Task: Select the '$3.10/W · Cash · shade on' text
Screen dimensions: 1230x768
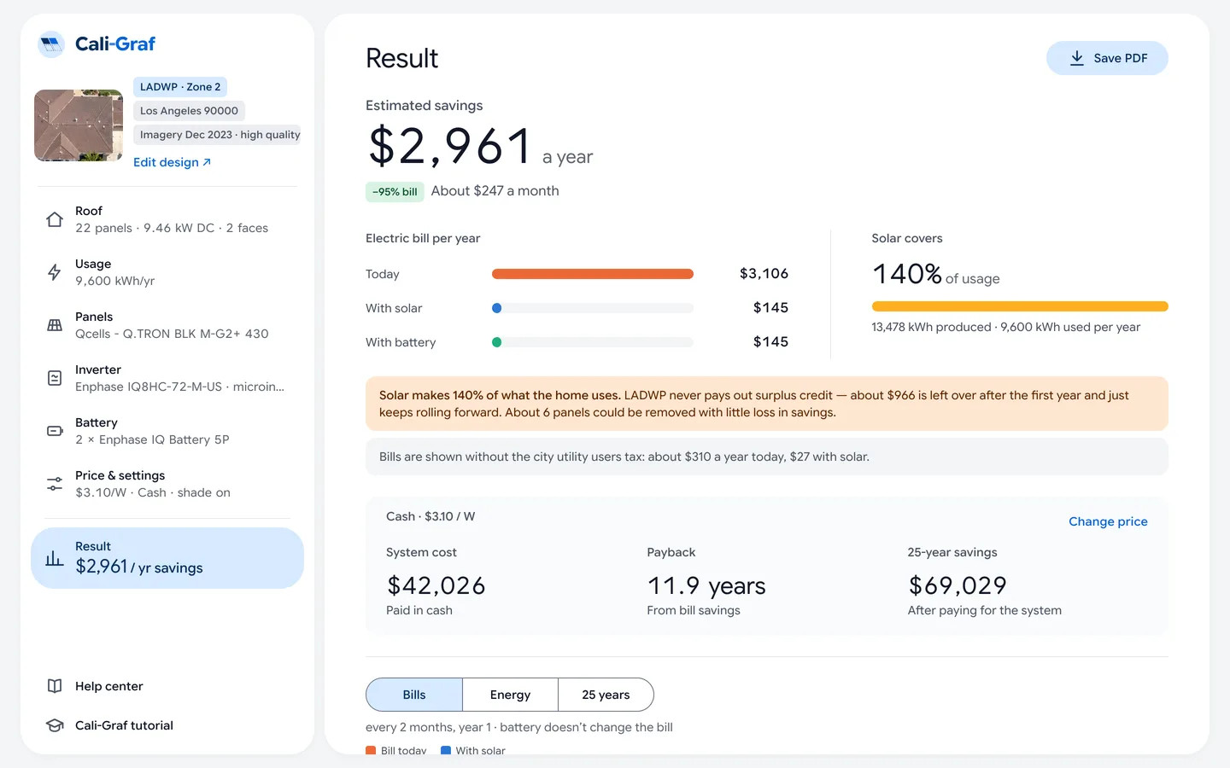Action: (153, 492)
